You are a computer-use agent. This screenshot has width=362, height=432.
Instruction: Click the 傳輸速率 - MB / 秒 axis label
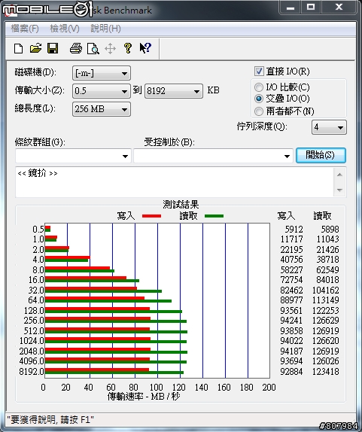coord(144,397)
